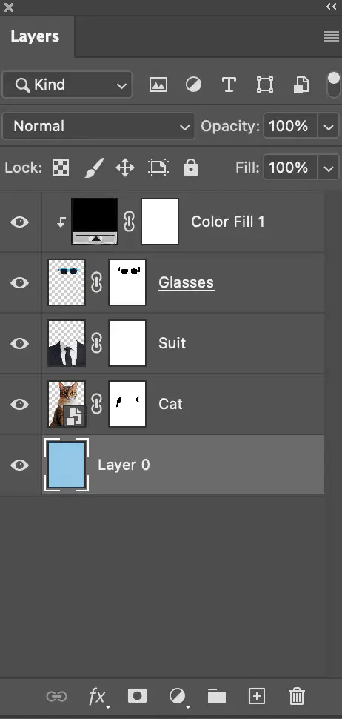Filter for smart objects icon
The image size is (342, 719).
point(301,85)
